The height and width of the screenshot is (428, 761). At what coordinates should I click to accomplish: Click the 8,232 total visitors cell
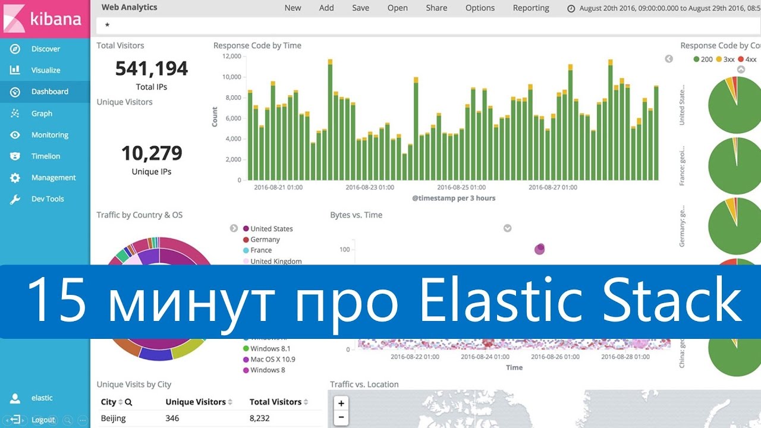260,418
